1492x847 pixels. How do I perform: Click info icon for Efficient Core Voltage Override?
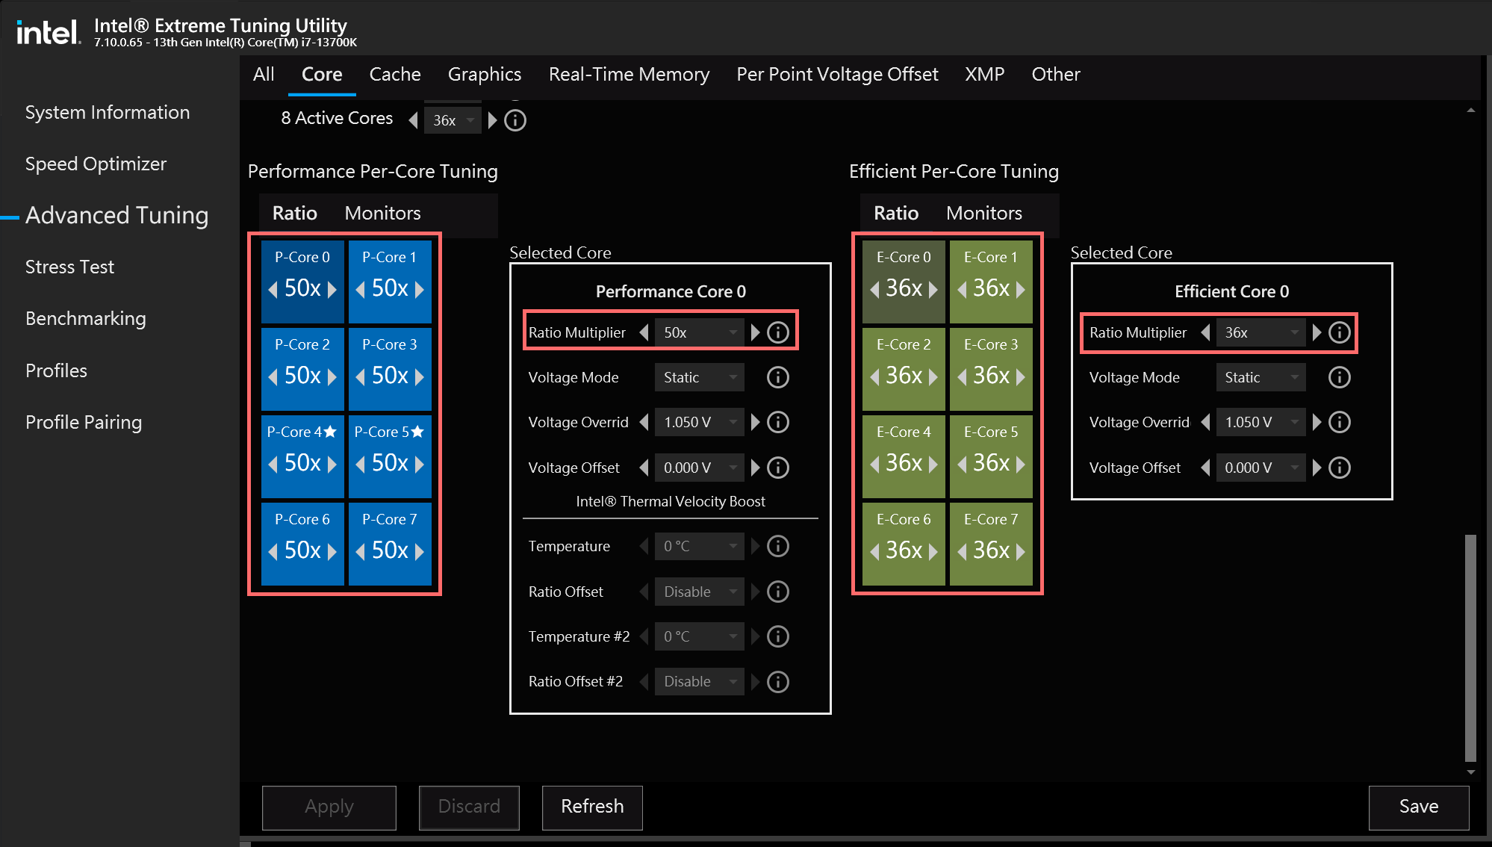click(1340, 422)
